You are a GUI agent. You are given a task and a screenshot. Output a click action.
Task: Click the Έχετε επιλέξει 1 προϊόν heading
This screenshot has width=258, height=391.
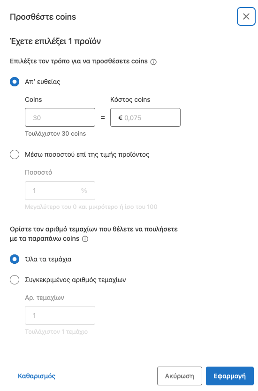pyautogui.click(x=55, y=41)
